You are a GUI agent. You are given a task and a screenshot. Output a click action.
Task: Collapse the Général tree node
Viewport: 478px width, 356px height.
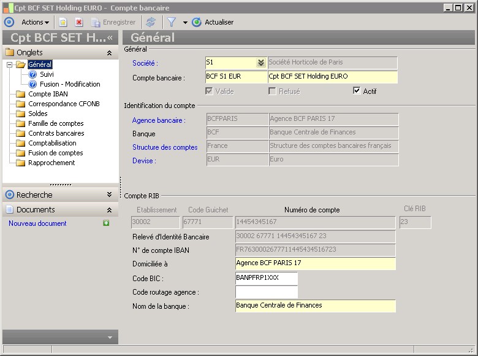point(10,64)
